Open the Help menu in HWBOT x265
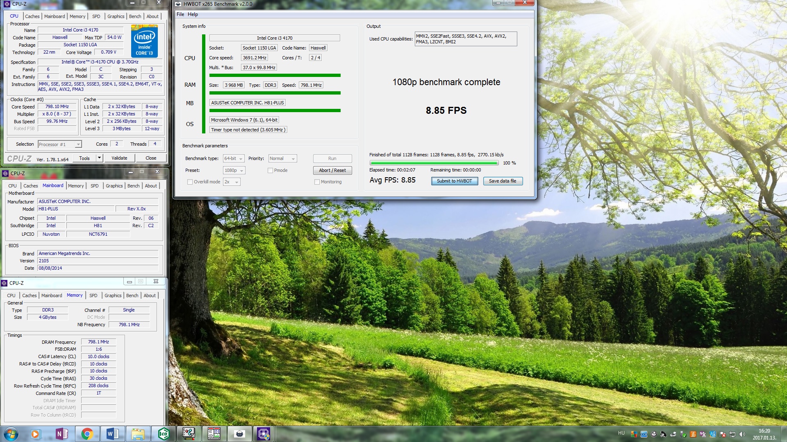 point(193,14)
